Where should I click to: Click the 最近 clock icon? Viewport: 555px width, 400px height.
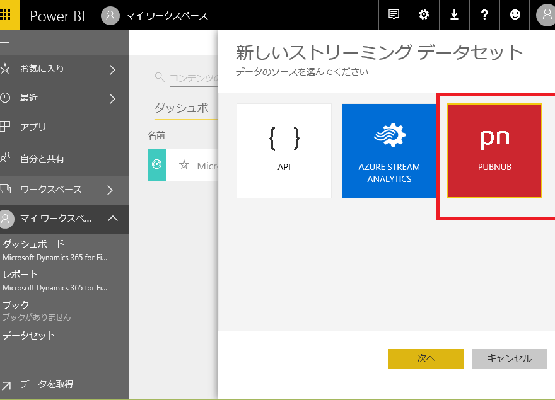pyautogui.click(x=5, y=98)
